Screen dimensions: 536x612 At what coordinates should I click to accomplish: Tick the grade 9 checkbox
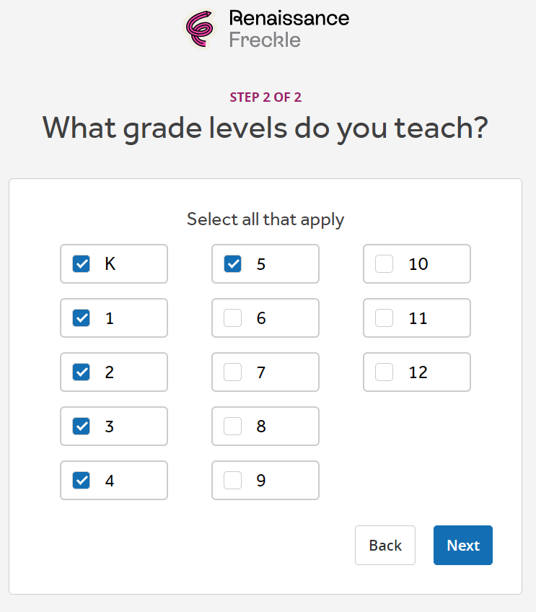(x=233, y=481)
